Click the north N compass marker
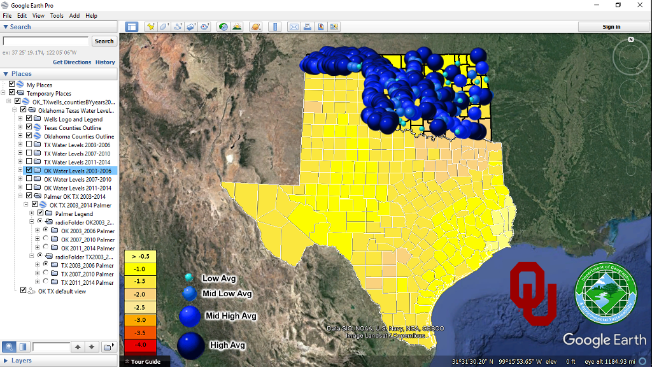The image size is (652, 367). [x=631, y=40]
